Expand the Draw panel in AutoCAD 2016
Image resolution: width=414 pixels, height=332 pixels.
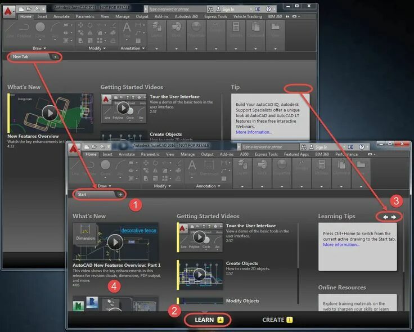(x=105, y=186)
